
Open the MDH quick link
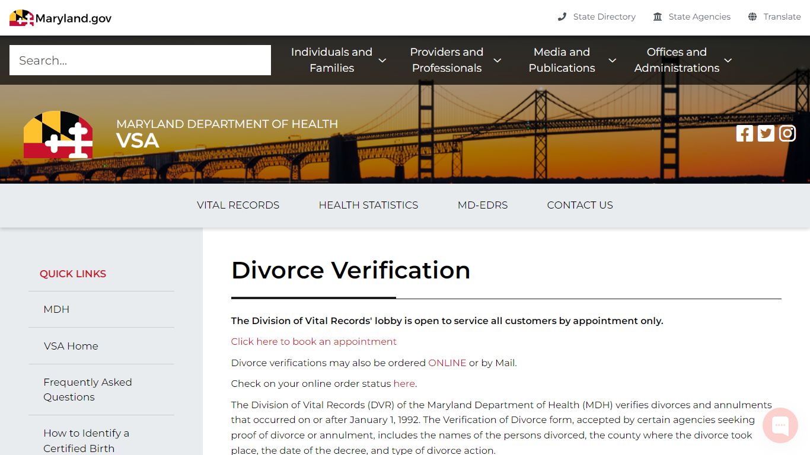click(56, 309)
